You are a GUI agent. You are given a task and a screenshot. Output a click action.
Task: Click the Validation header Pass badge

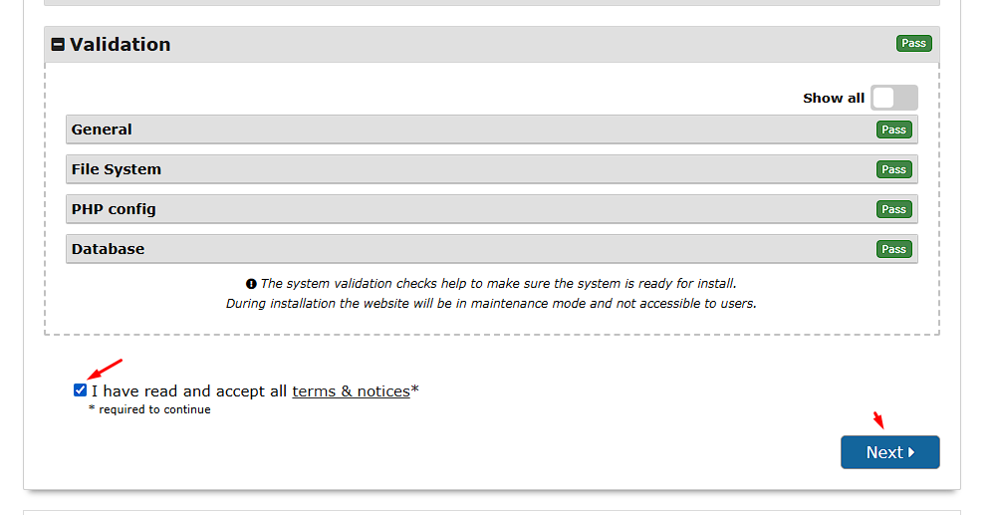tap(913, 43)
